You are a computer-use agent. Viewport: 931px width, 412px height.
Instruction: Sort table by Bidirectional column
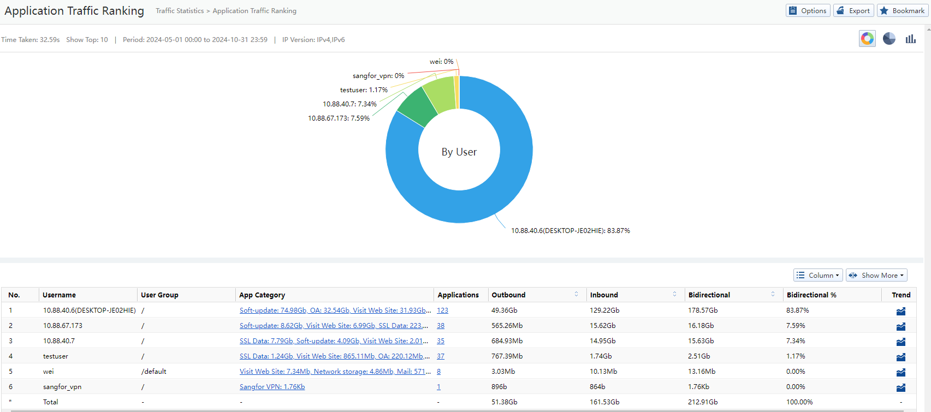click(x=773, y=295)
